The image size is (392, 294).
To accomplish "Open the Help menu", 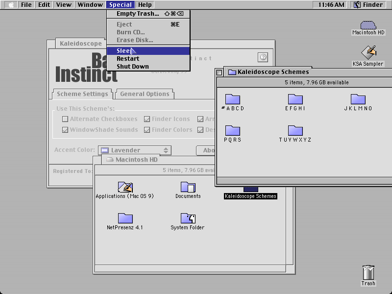I will 145,5.
